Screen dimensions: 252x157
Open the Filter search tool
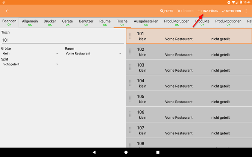pyautogui.click(x=167, y=11)
